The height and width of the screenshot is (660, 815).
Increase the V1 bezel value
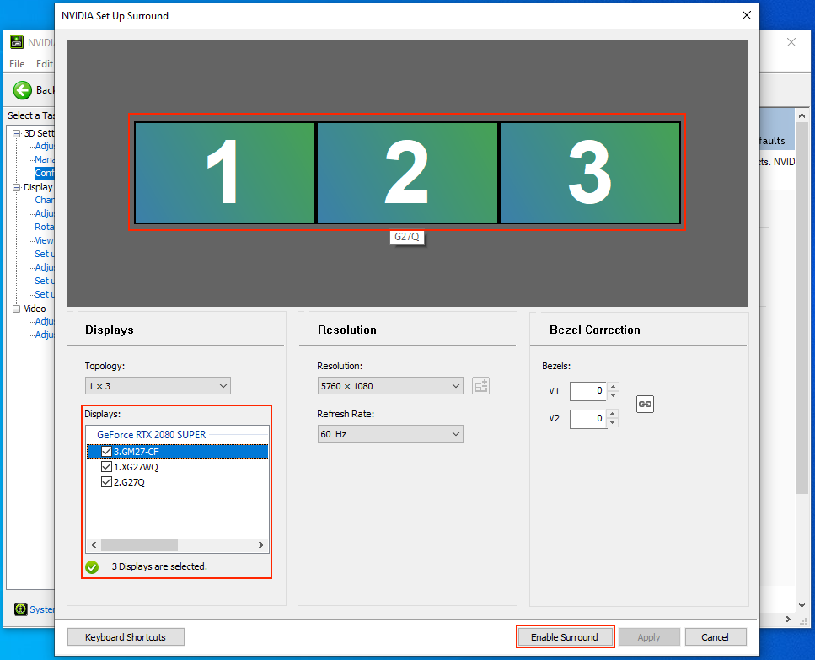614,386
